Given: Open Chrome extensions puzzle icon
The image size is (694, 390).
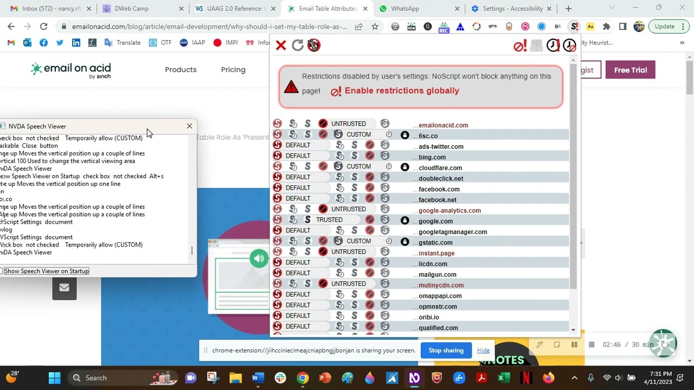Looking at the screenshot, I should pyautogui.click(x=607, y=27).
